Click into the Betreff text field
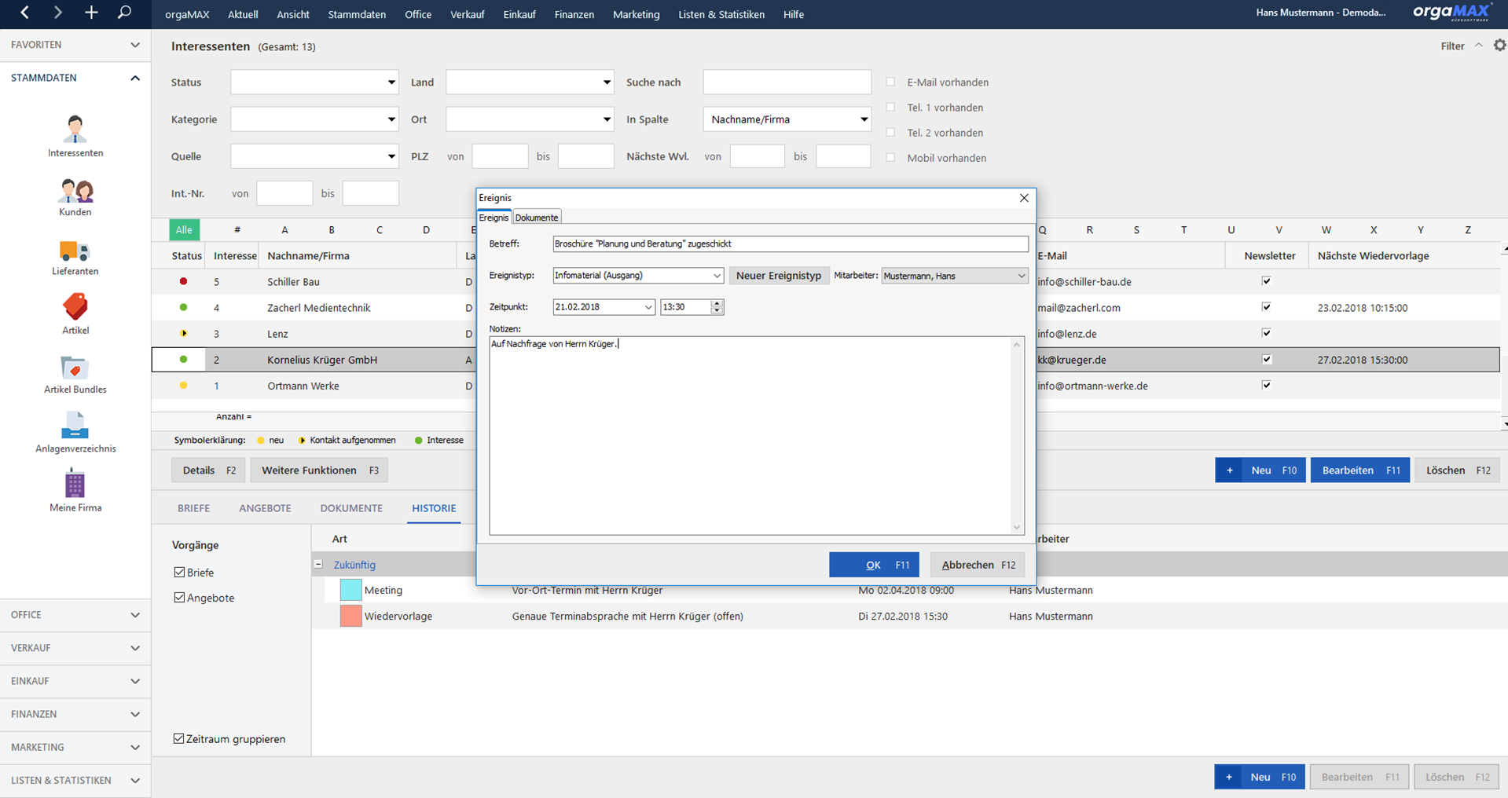 point(790,244)
